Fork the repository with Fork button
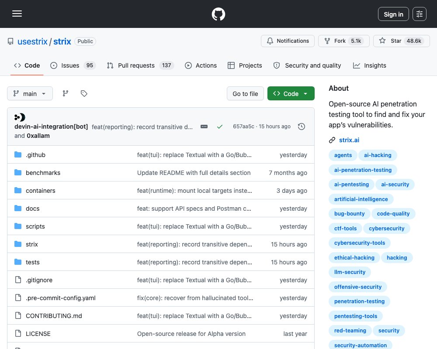This screenshot has height=349, width=437. 343,41
